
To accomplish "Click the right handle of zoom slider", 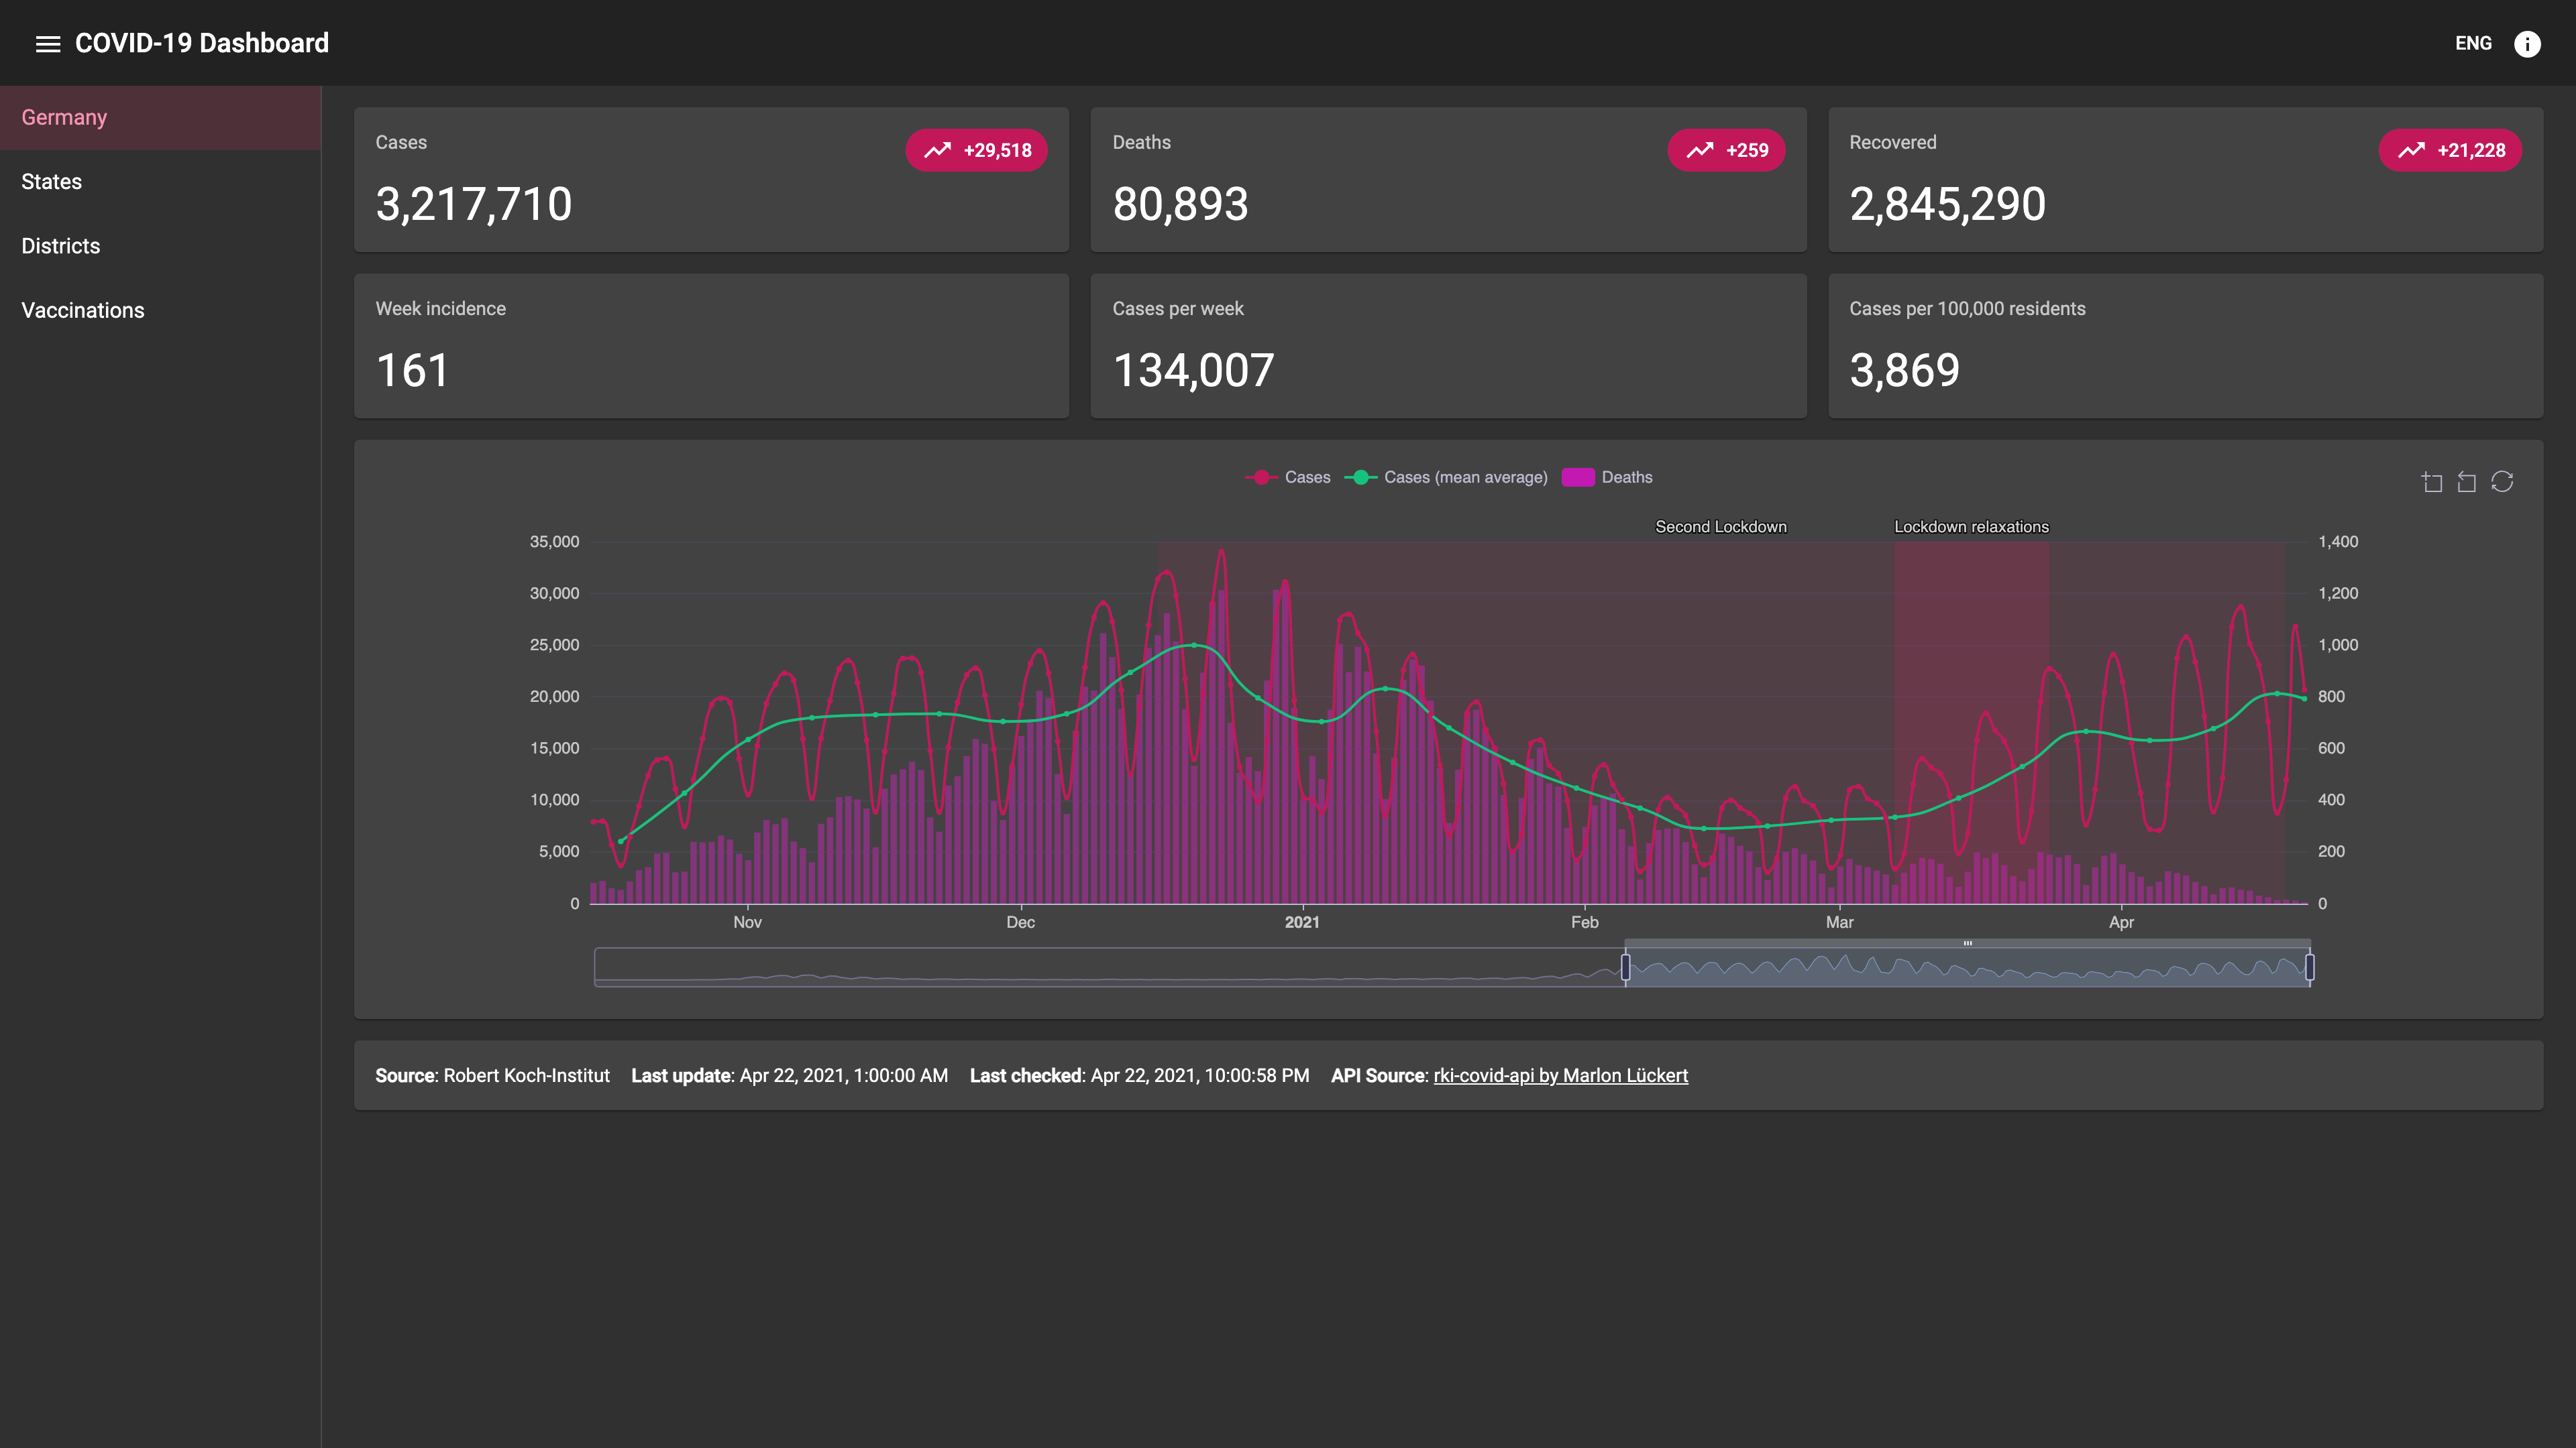I will [2309, 966].
